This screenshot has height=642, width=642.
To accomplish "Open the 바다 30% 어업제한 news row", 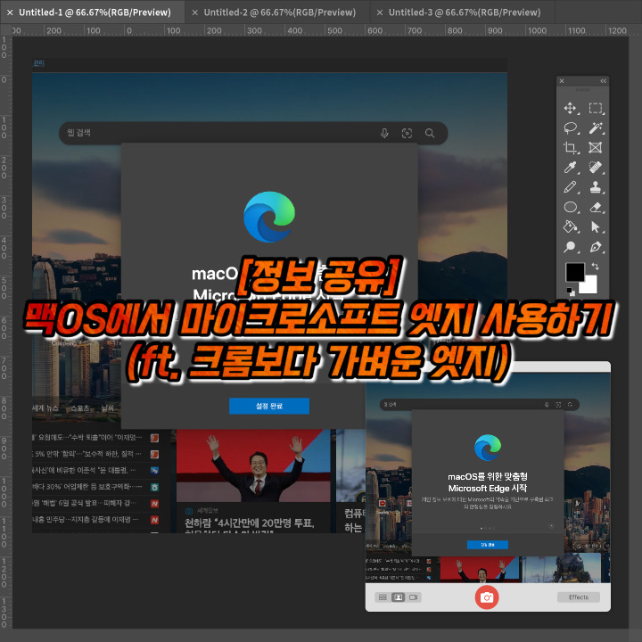I will click(x=95, y=487).
